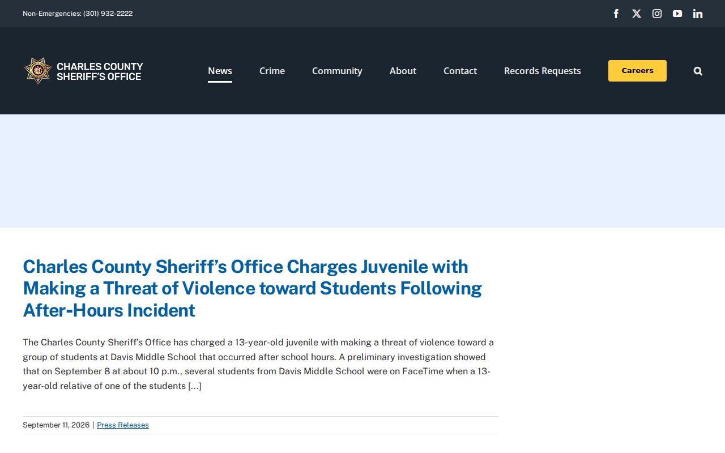Click the yellow Careers button
The height and width of the screenshot is (453, 725).
637,71
